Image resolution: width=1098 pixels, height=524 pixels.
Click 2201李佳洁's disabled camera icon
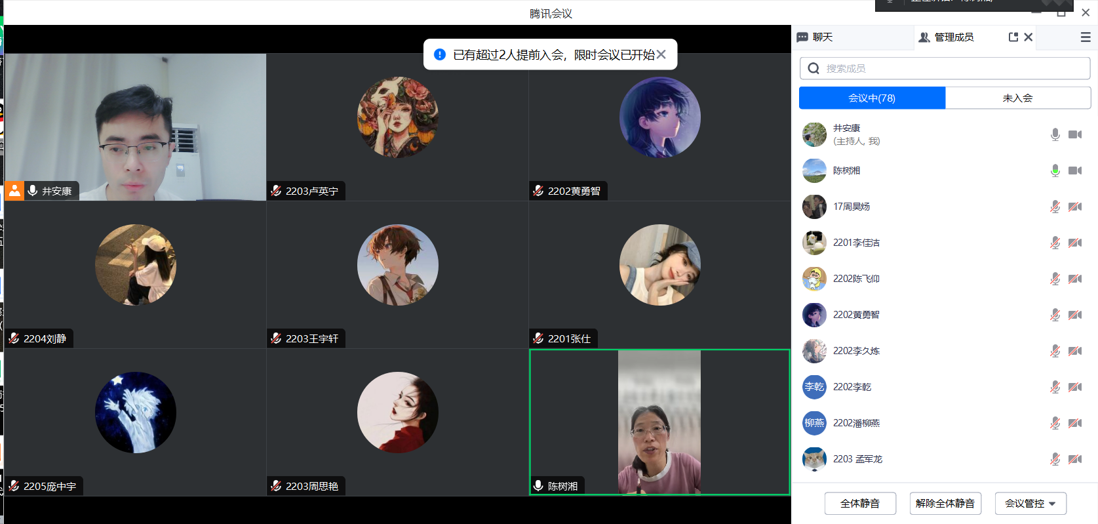click(x=1075, y=243)
